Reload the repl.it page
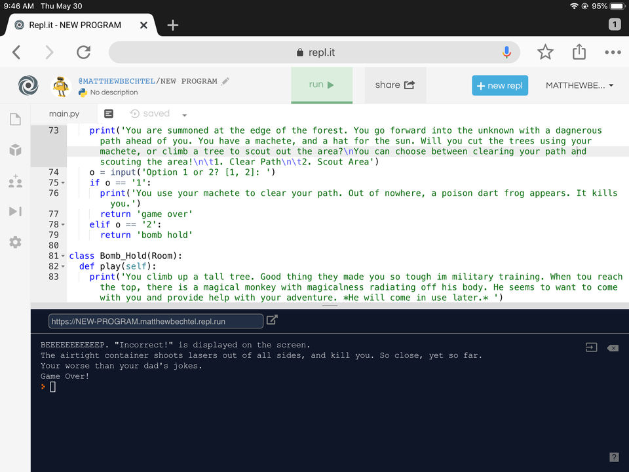 [x=83, y=52]
